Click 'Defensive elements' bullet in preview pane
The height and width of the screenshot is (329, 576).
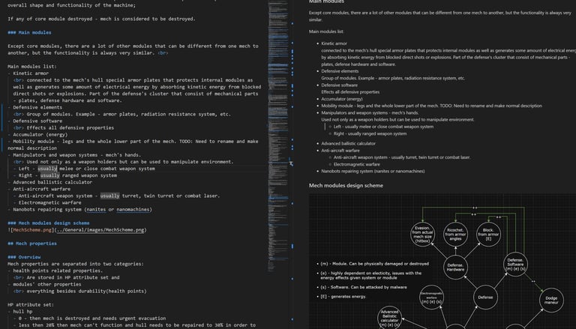click(x=340, y=71)
